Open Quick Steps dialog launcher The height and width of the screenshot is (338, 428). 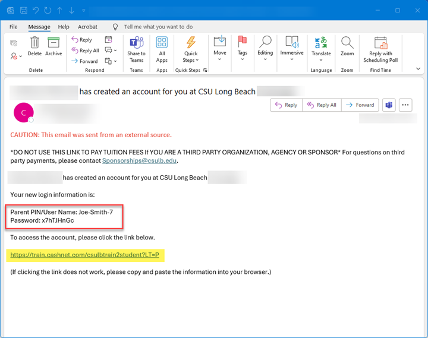(205, 70)
